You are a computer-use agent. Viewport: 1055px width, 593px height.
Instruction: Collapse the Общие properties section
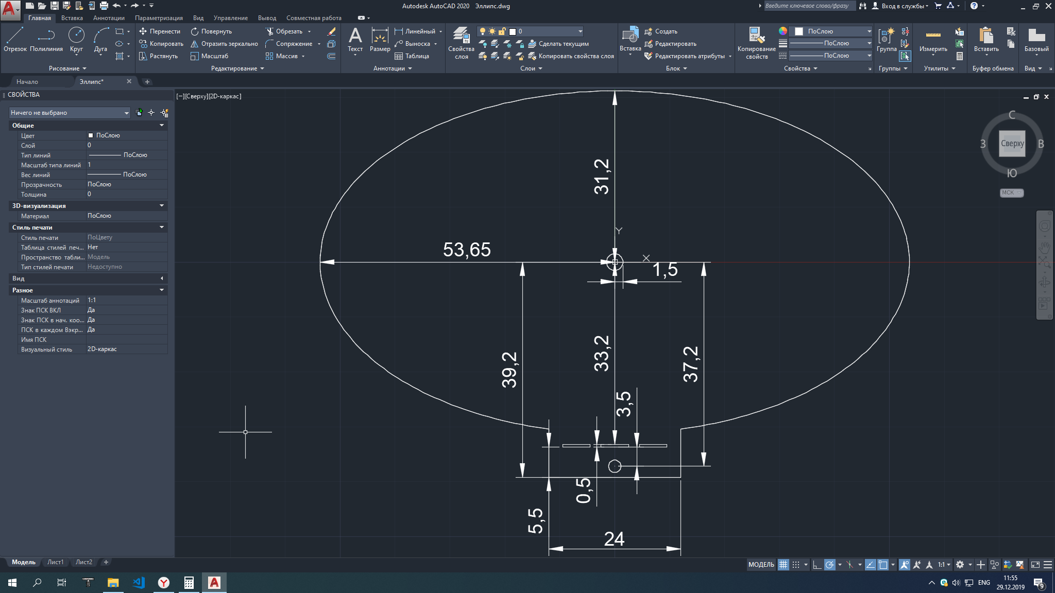[x=161, y=126]
